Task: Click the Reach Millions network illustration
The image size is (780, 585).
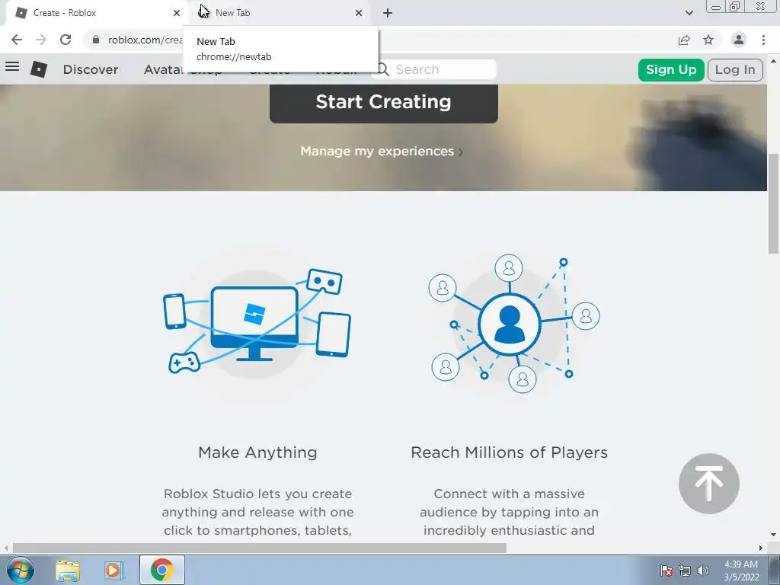Action: pos(513,324)
